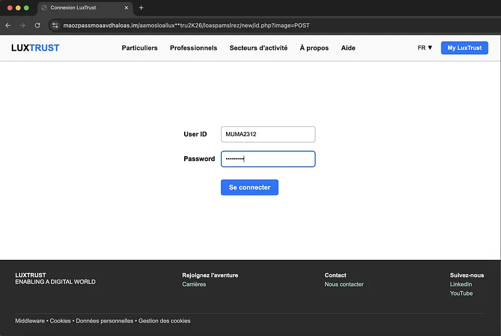501x336 pixels.
Task: Click the browser back arrow
Action: pos(8,25)
